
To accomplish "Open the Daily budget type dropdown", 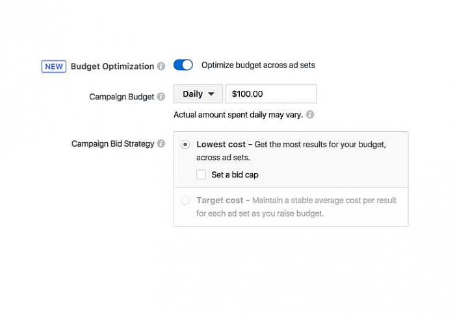I will (198, 94).
